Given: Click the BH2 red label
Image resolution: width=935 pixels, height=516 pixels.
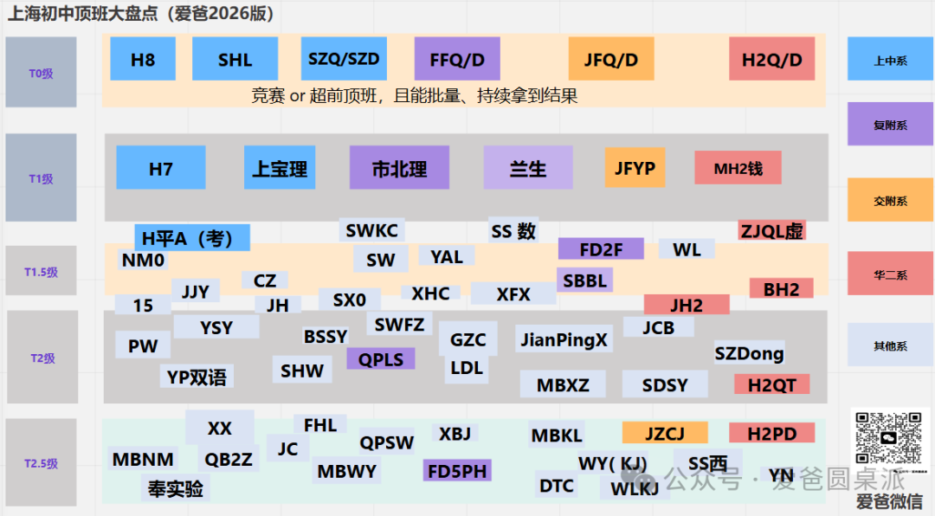Looking at the screenshot, I should pos(782,288).
